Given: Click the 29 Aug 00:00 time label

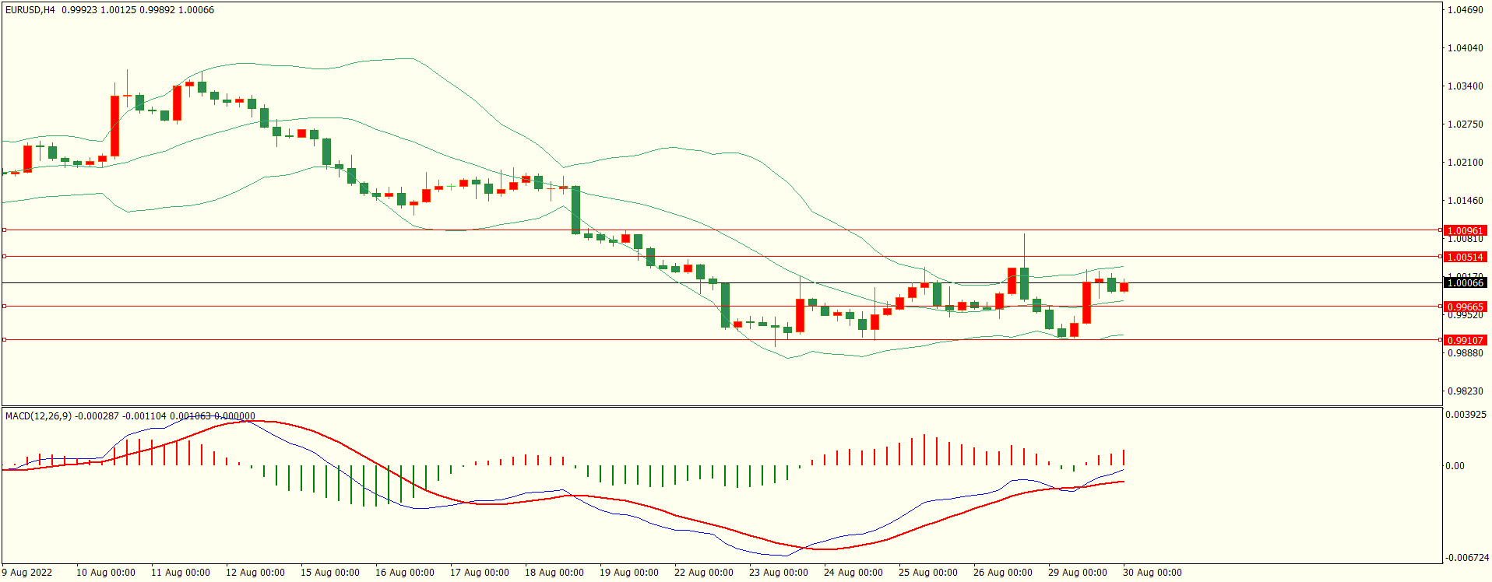Looking at the screenshot, I should (1078, 573).
